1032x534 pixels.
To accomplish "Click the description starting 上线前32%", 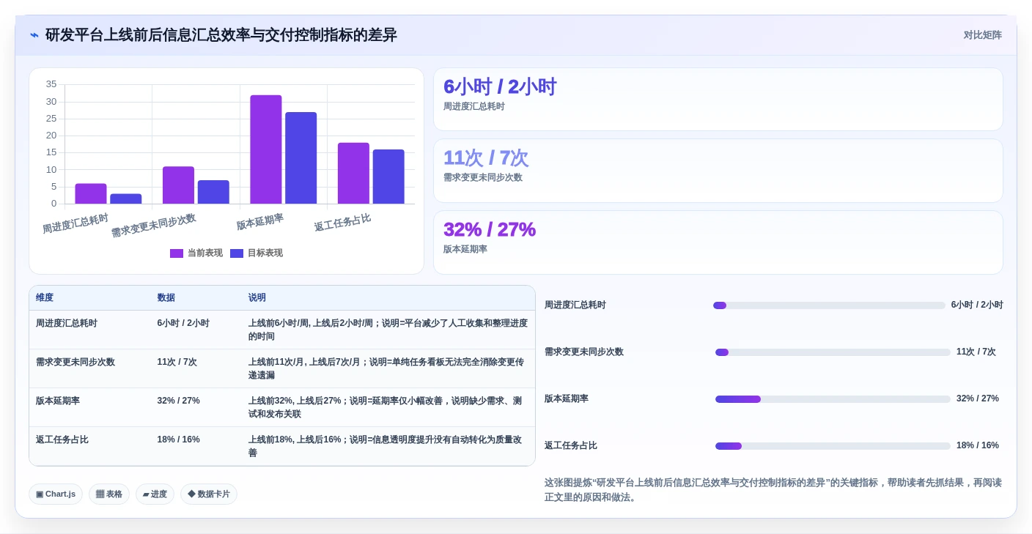I will coord(386,407).
